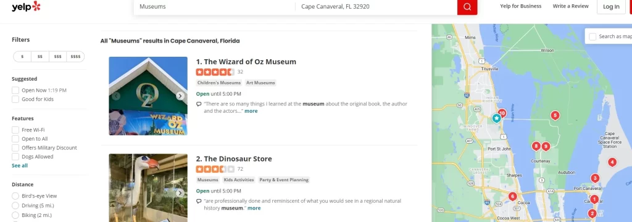
Task: Choose the Bird's-eye View distance option
Action: click(15, 196)
